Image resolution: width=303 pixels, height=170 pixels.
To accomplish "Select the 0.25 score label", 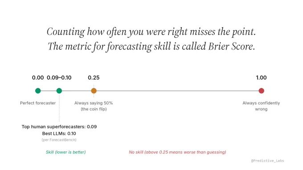I will 94,78.
